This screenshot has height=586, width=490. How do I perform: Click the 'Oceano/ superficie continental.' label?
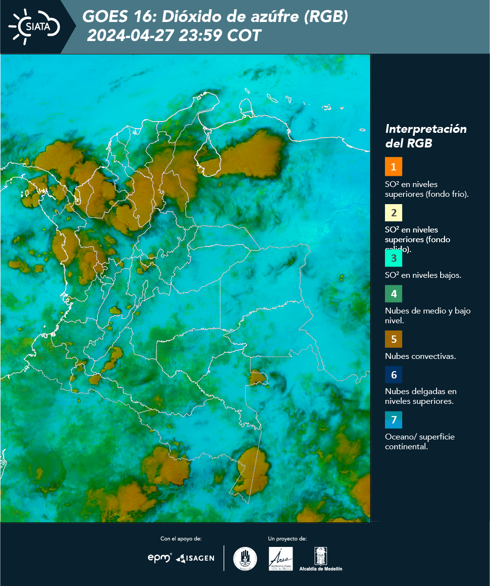pyautogui.click(x=420, y=441)
